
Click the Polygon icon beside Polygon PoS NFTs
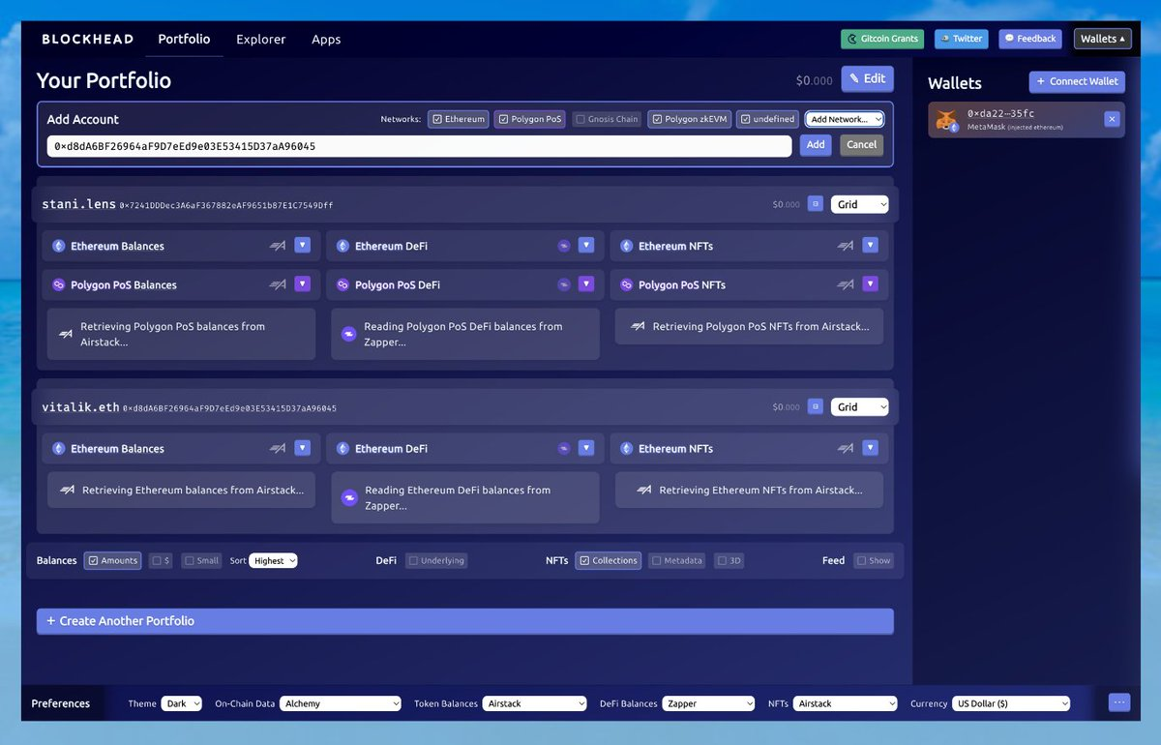click(626, 284)
